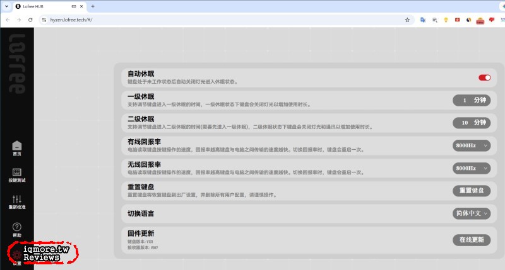Select the Lofree HUB browser tab

point(50,6)
